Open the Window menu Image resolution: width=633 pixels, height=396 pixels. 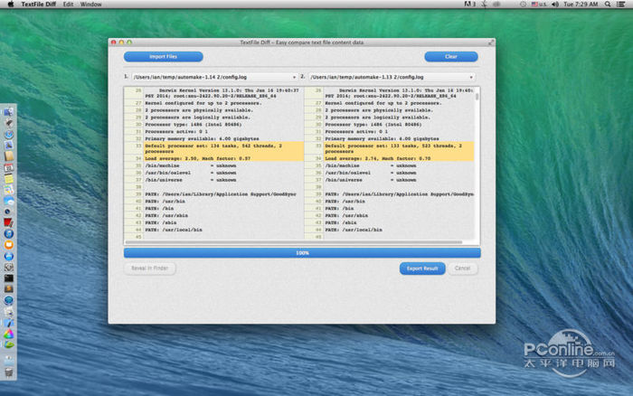tap(90, 4)
